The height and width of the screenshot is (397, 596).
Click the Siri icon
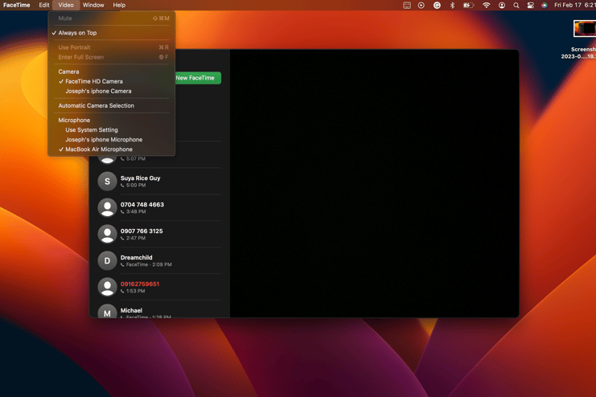pos(545,6)
